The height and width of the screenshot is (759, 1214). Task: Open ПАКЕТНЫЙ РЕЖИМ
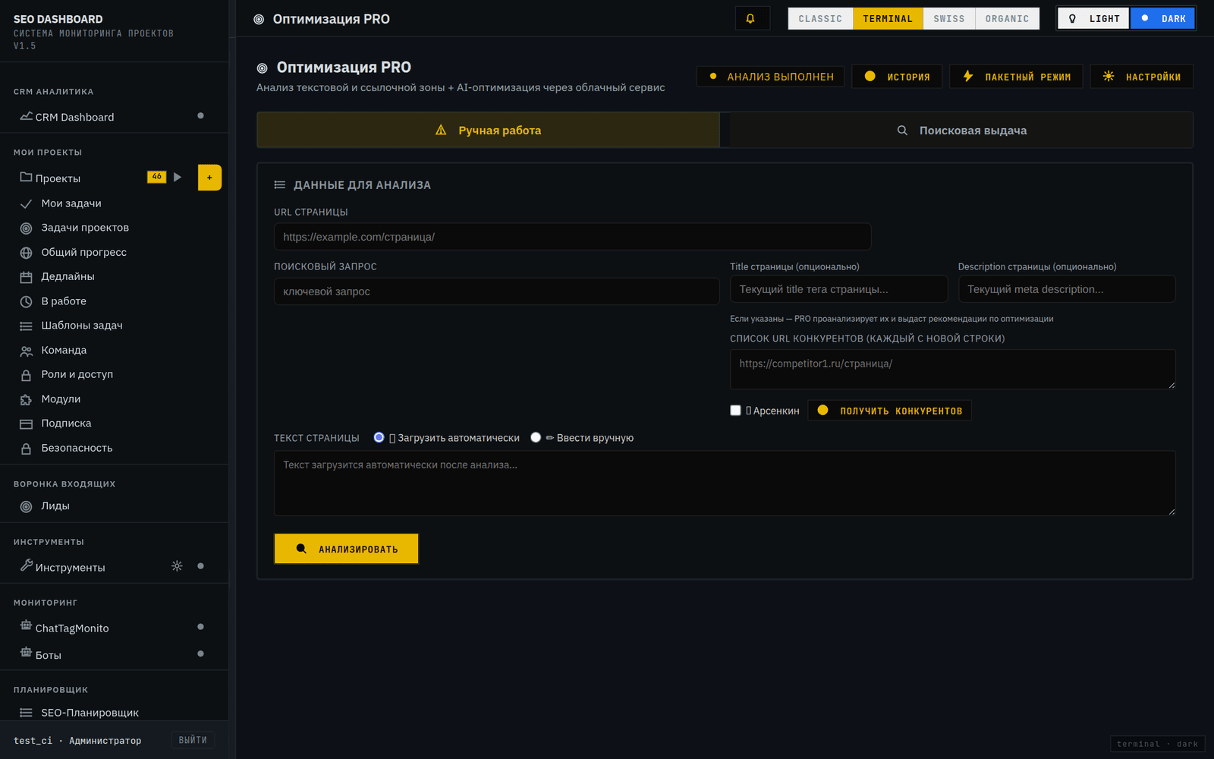(x=1016, y=77)
